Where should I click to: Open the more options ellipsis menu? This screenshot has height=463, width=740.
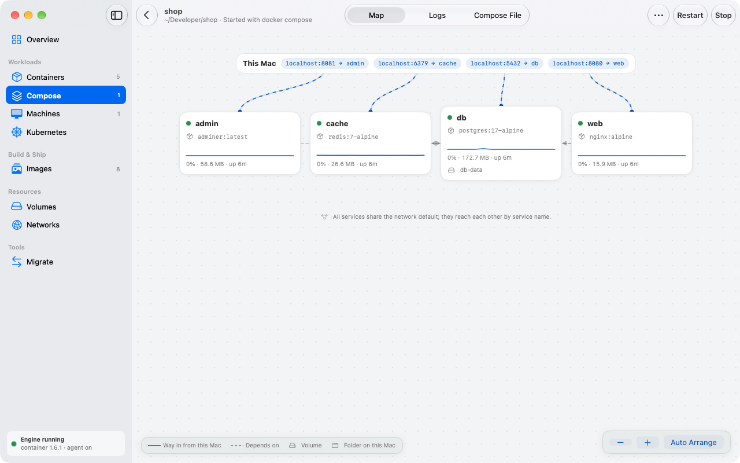click(x=658, y=16)
